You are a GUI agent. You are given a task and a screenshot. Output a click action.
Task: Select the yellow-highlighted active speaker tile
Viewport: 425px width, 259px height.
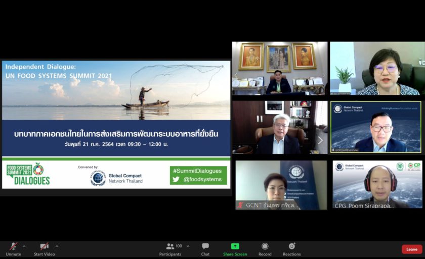pos(376,127)
